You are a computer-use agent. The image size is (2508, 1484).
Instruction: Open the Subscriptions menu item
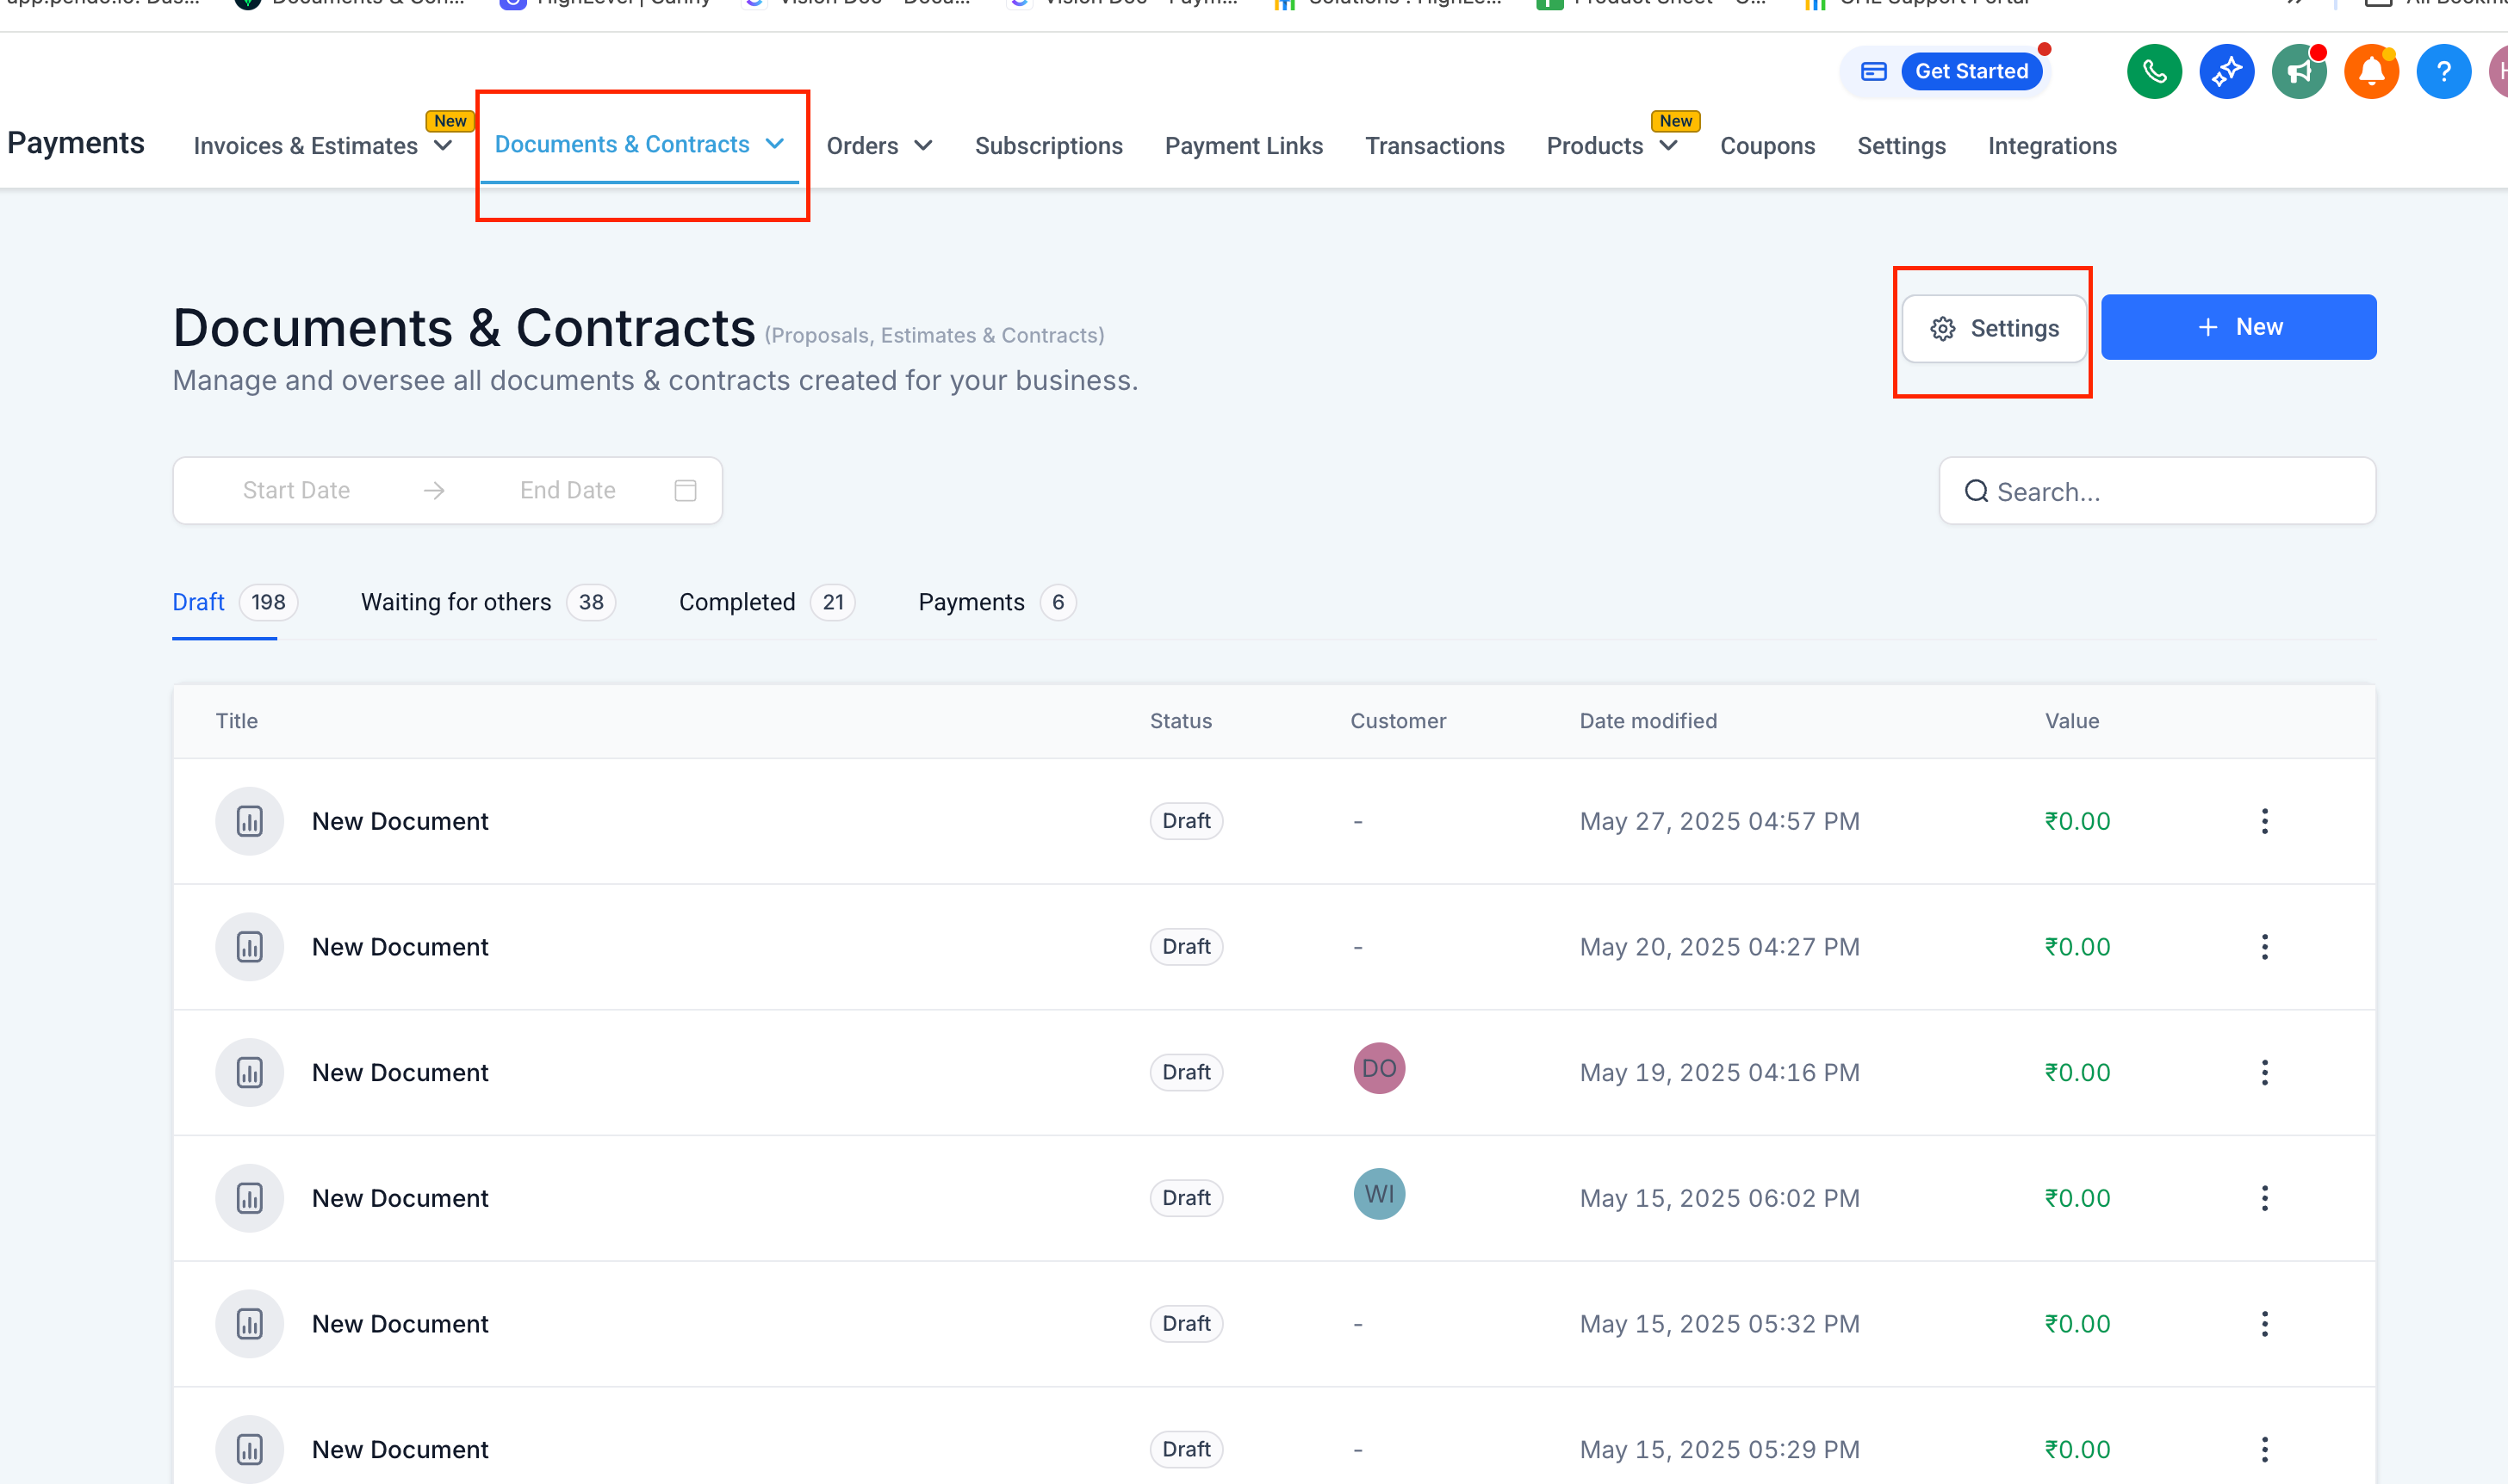click(x=1048, y=146)
